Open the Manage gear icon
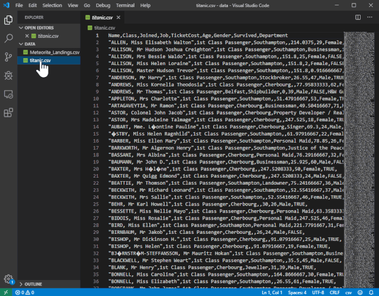 point(8,279)
